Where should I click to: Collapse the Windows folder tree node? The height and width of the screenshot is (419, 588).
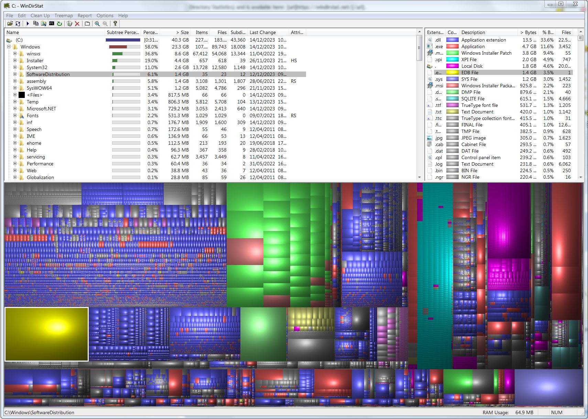click(x=9, y=47)
